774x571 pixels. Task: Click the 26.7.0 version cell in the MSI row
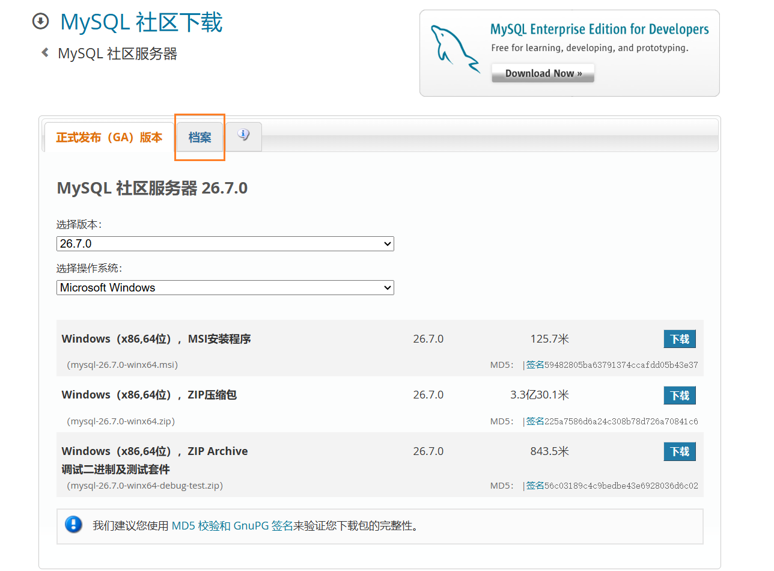[428, 339]
